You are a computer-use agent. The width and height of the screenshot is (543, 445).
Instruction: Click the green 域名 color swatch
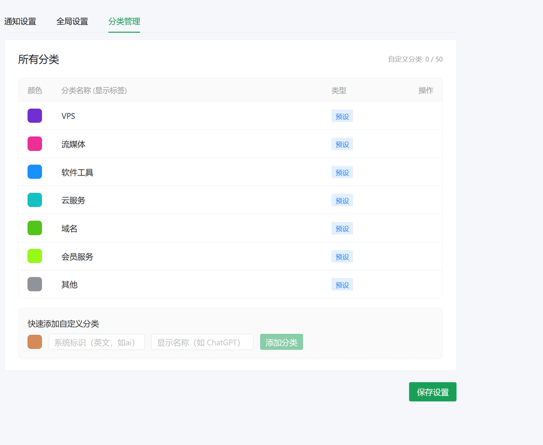point(35,228)
